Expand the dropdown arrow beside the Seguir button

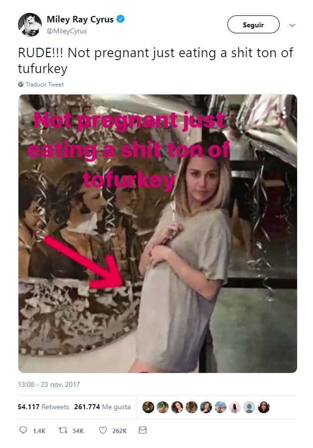[293, 24]
